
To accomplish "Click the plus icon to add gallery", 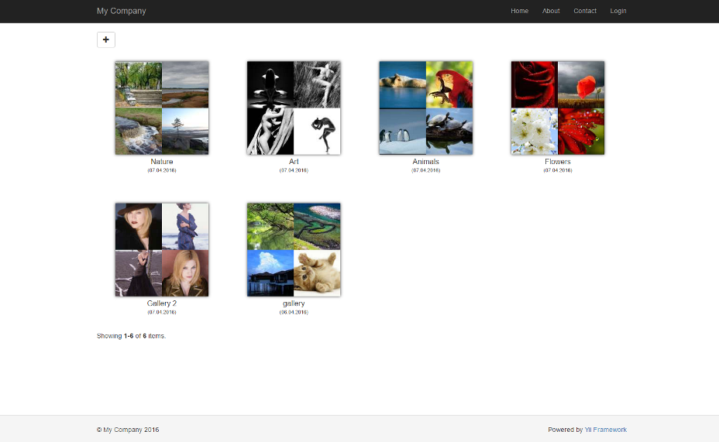I will click(106, 39).
